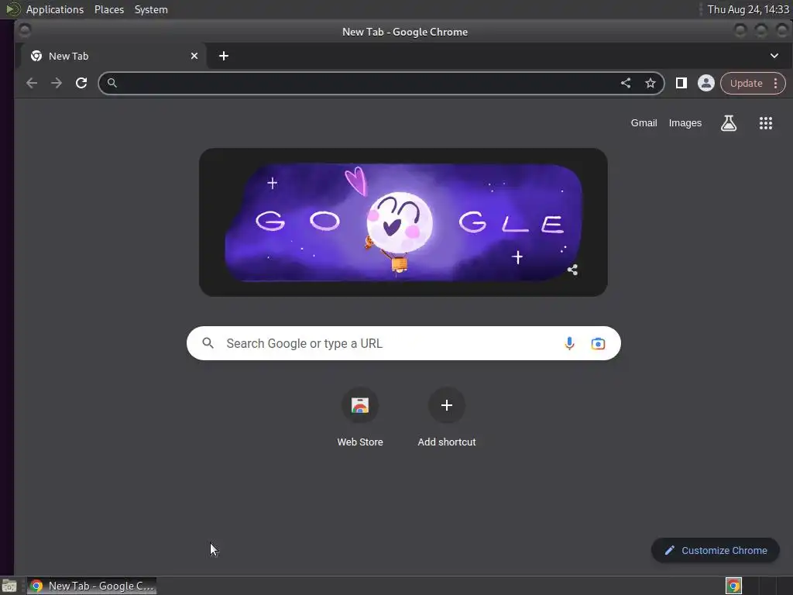The image size is (793, 595).
Task: Start voice search with microphone
Action: (569, 343)
